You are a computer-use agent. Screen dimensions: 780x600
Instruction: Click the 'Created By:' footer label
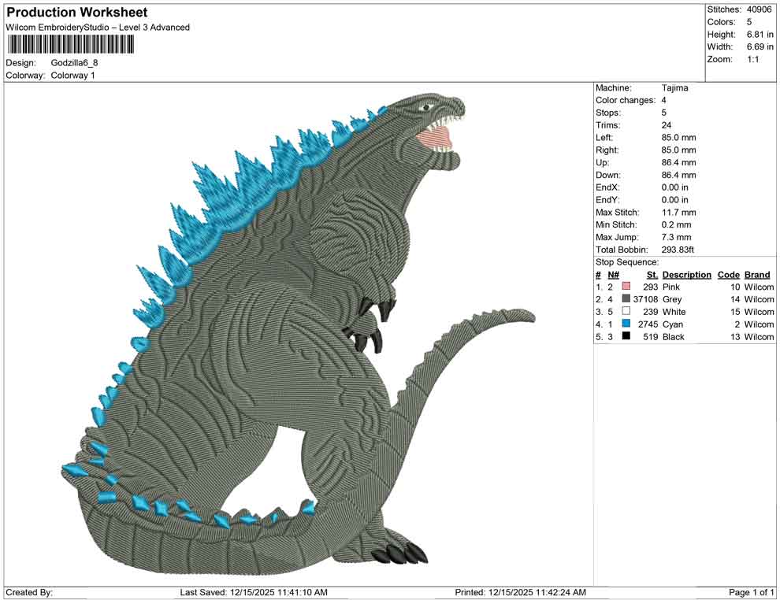[29, 592]
